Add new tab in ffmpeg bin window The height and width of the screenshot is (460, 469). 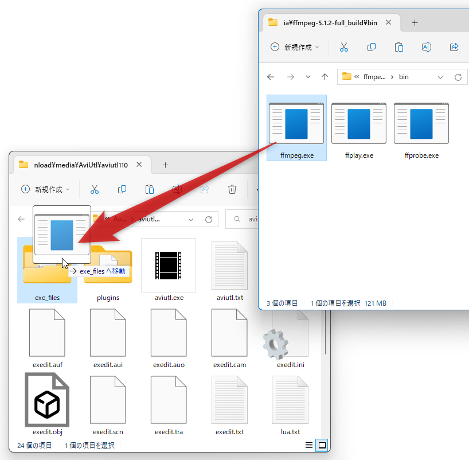(415, 23)
